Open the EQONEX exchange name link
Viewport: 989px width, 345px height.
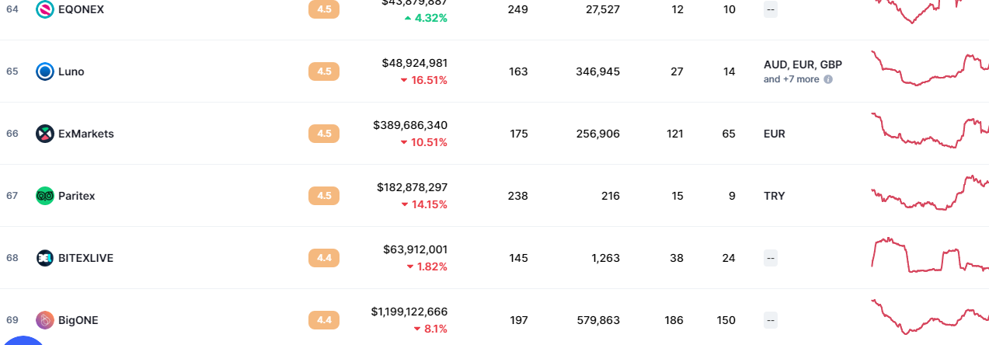(81, 9)
